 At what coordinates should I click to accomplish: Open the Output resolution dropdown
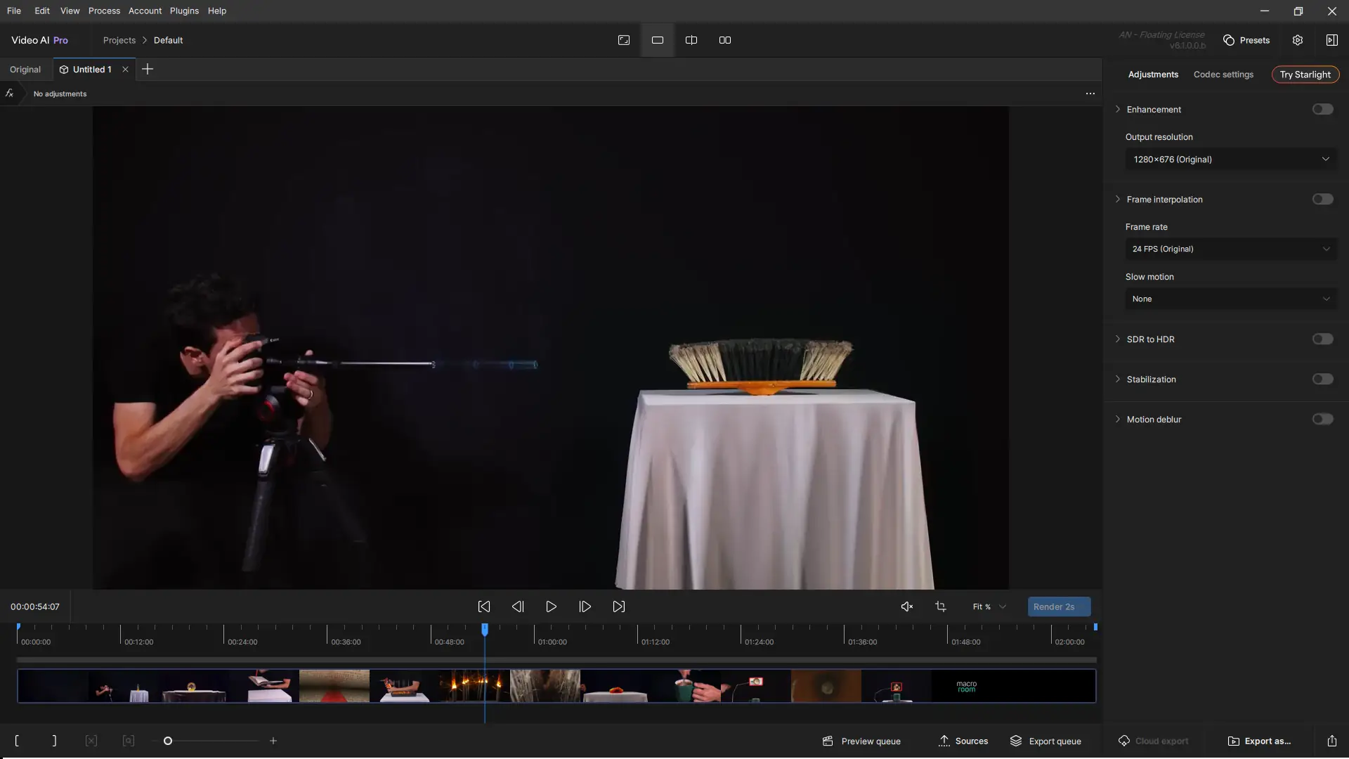[1231, 160]
